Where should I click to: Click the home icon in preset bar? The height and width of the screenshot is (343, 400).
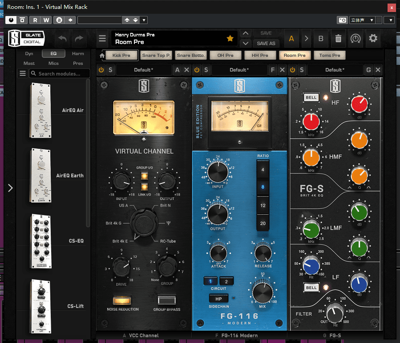[102, 55]
